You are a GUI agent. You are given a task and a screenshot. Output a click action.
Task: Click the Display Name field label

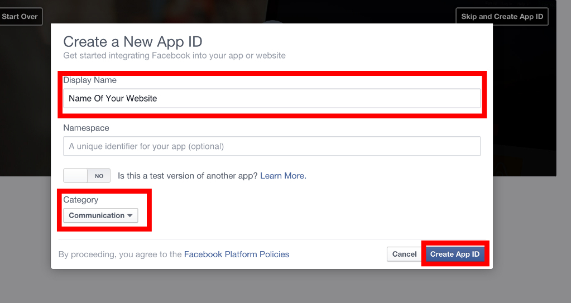click(x=90, y=80)
